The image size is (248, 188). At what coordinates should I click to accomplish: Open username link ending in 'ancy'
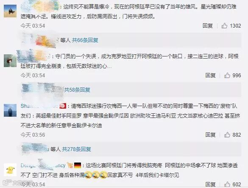tap(43, 166)
